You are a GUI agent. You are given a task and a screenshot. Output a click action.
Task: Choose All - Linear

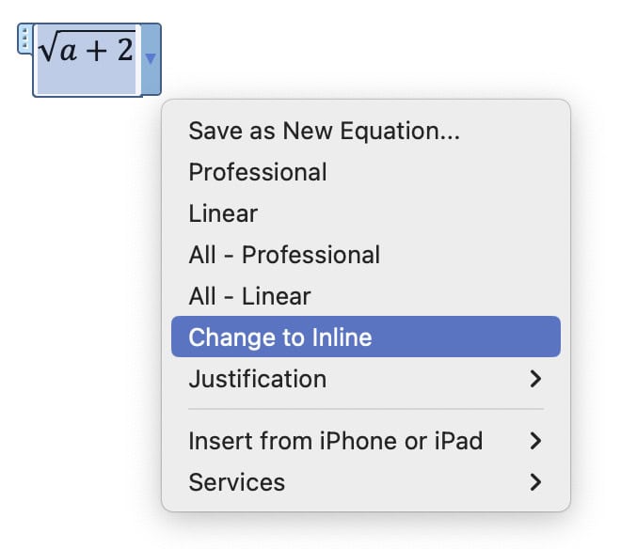point(249,296)
